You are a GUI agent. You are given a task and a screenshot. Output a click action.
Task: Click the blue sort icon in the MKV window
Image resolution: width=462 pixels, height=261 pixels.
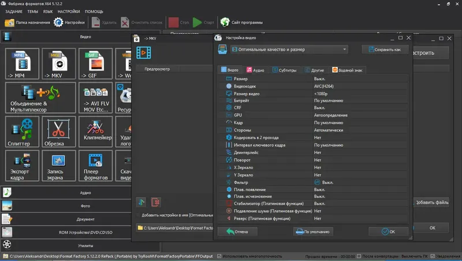pos(141,202)
